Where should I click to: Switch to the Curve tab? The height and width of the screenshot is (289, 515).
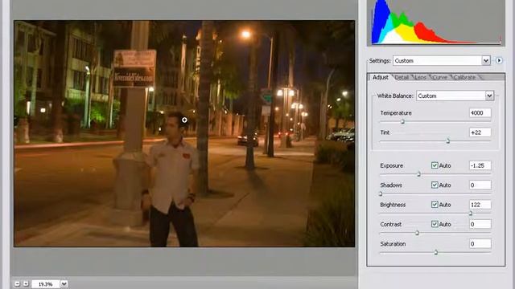pos(440,77)
